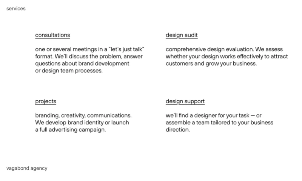Open the projects link

point(46,101)
